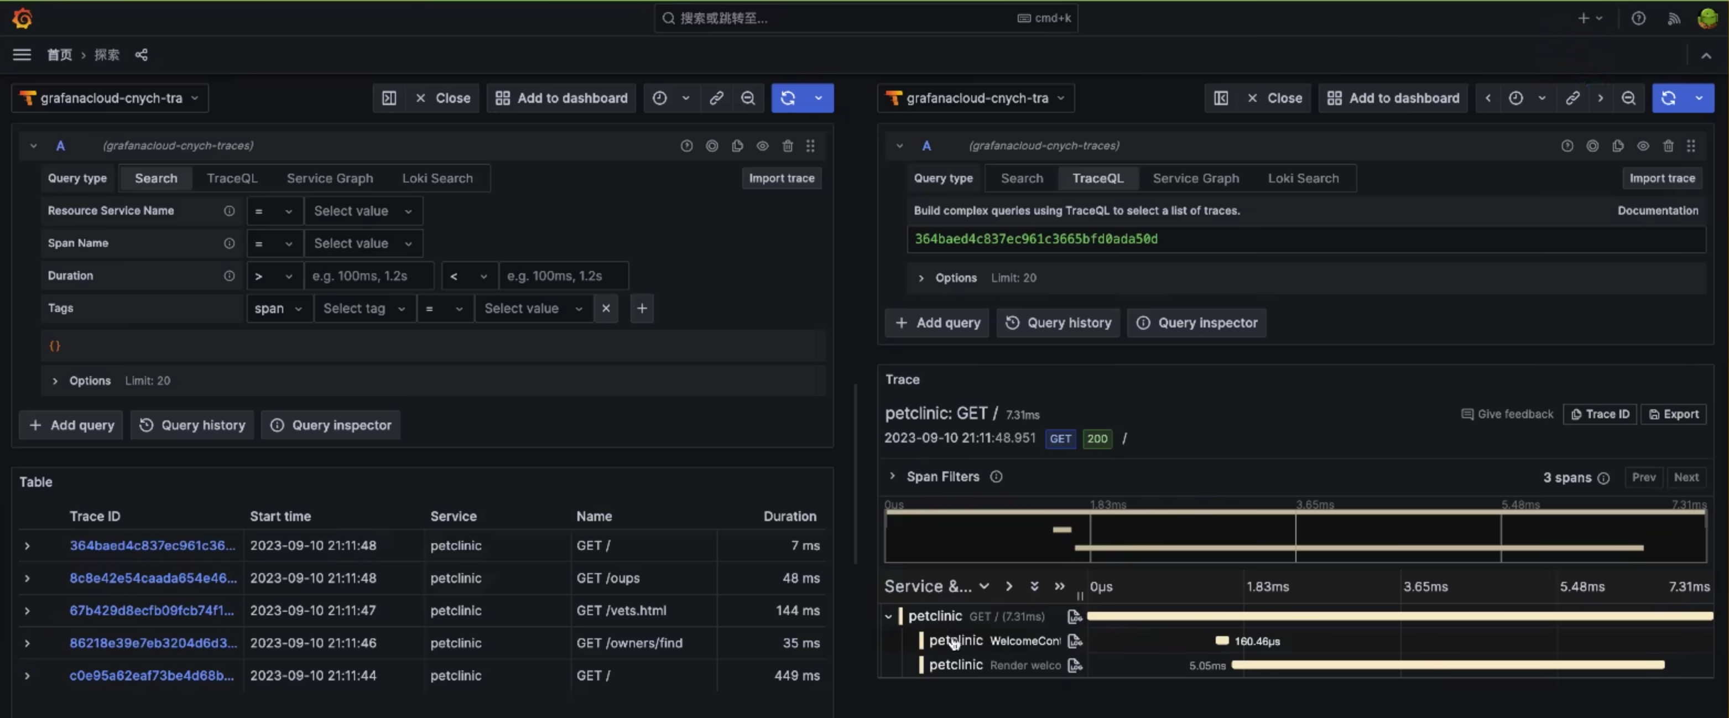Duplicate query A in right pane
The height and width of the screenshot is (718, 1729).
tap(1618, 145)
